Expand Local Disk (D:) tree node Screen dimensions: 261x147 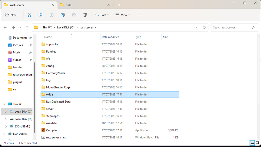[x=6, y=119]
